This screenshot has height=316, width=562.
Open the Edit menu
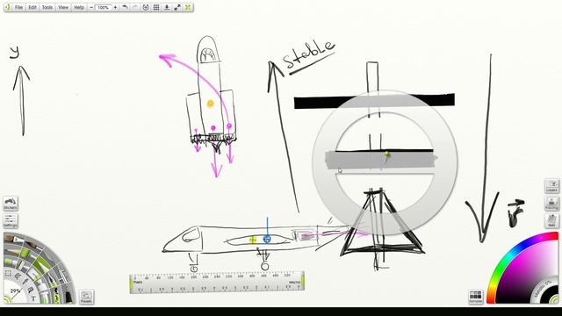(32, 7)
